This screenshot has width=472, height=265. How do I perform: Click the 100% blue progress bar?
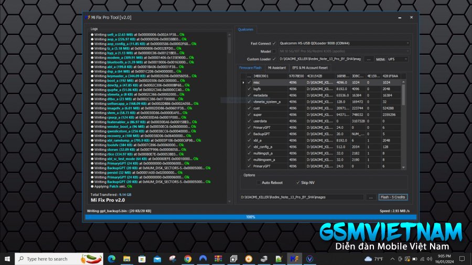pos(251,217)
